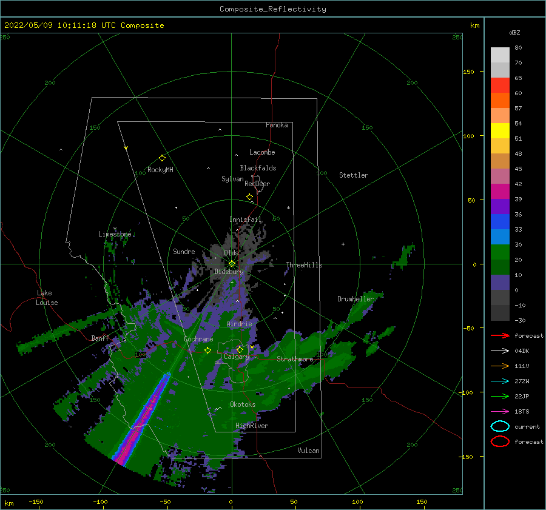This screenshot has width=546, height=510.
Task: Pick the red swatch in dBZ legend
Action: click(500, 85)
